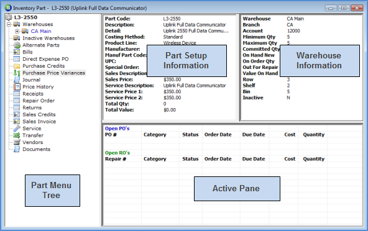Click the Repair Order icon
The height and width of the screenshot is (231, 368).
16,101
